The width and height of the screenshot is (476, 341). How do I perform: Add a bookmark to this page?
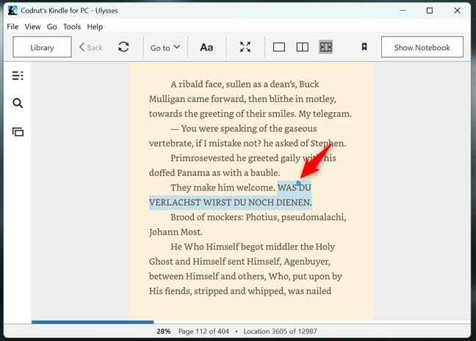point(364,48)
